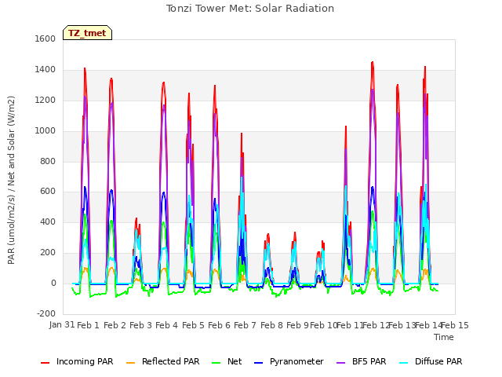The height and width of the screenshot is (377, 502).
Task: Toggle Pyranometer legend entry
Action: pyautogui.click(x=289, y=361)
